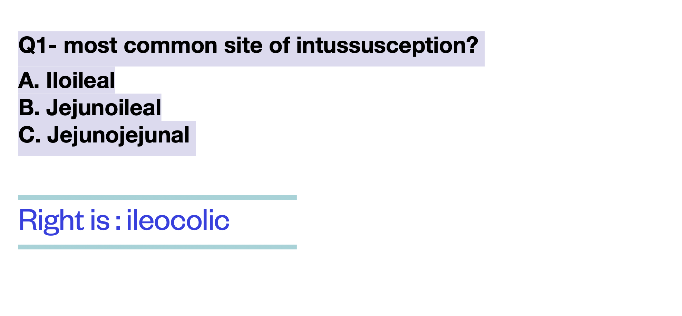Select answer option A. Iloileal
This screenshot has width=682, height=316.
click(x=67, y=80)
